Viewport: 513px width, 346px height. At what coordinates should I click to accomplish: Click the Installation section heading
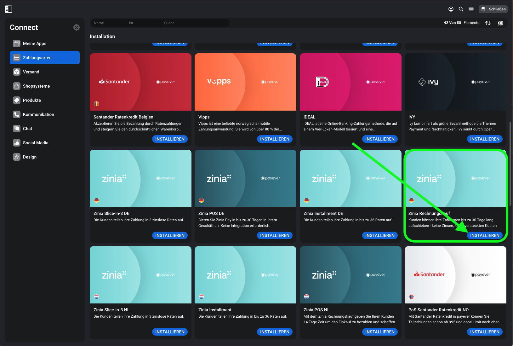102,37
